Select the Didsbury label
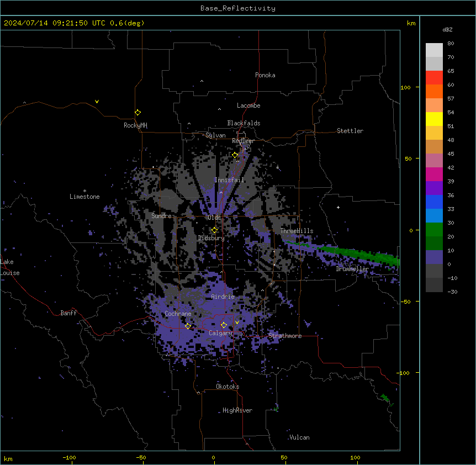Viewport: 476px width, 465px height. click(x=211, y=238)
